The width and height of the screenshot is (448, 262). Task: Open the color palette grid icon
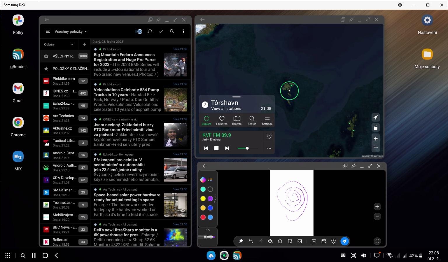tap(210, 180)
